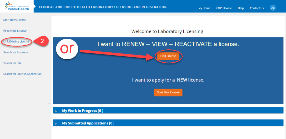Open Search for Business
The image size is (286, 139).
16,52
